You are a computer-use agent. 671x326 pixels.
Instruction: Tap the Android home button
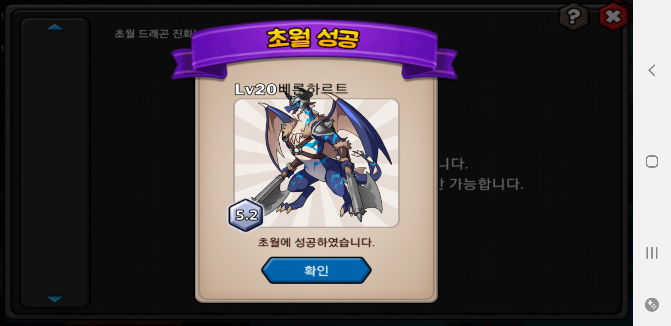pos(652,161)
